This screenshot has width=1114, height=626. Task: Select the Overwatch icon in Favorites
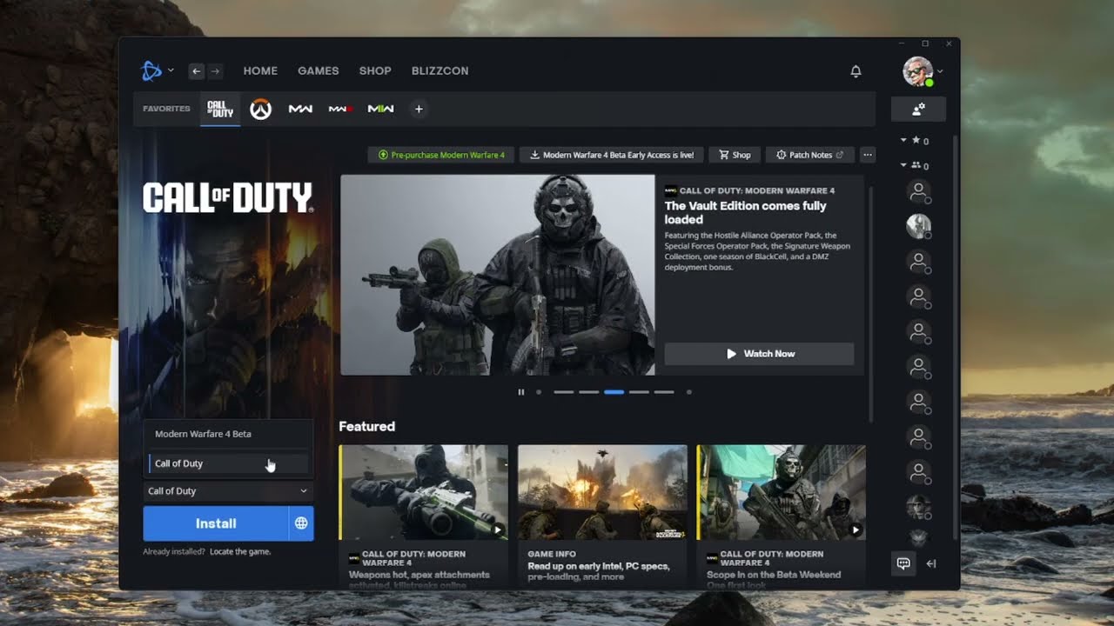coord(261,109)
